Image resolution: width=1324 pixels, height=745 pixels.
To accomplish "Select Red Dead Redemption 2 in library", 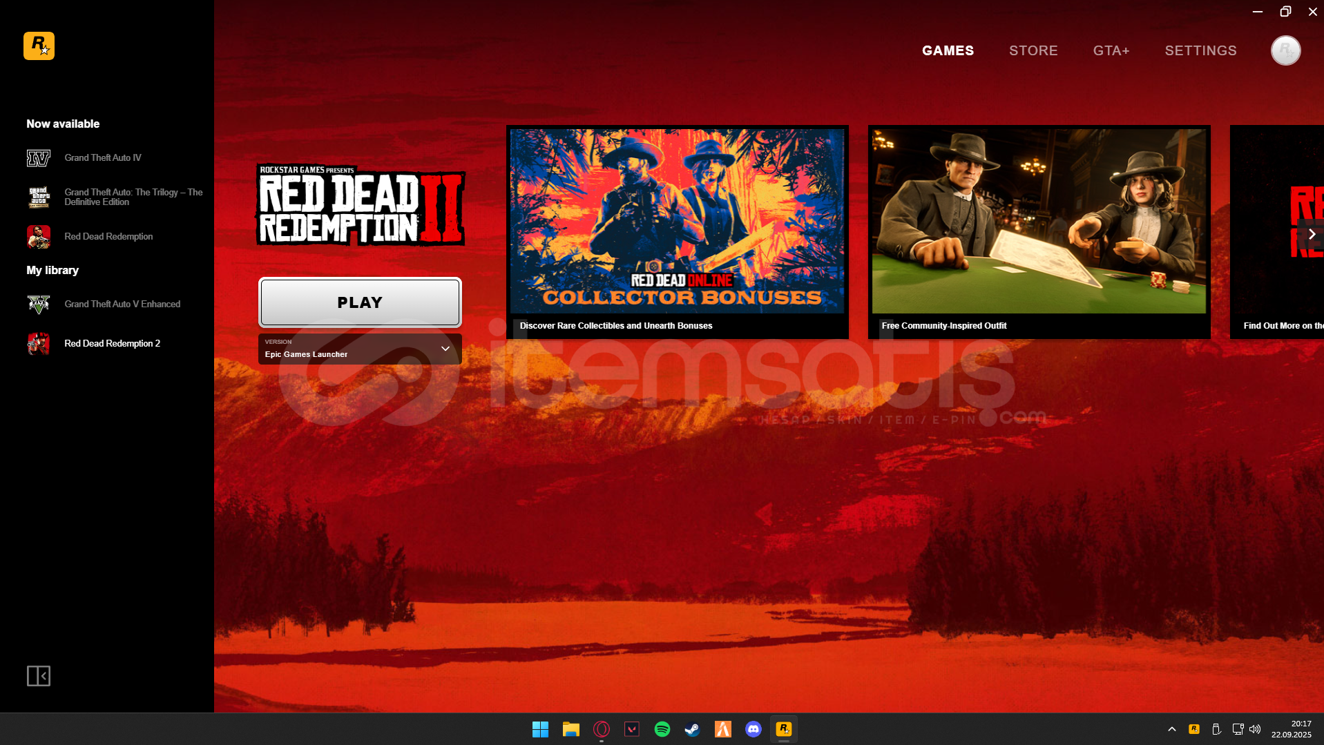I will [x=112, y=344].
